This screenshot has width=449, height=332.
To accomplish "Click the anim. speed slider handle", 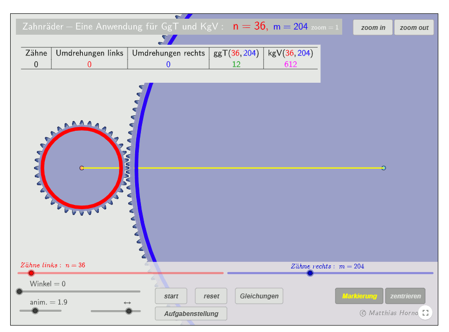I will (x=35, y=311).
